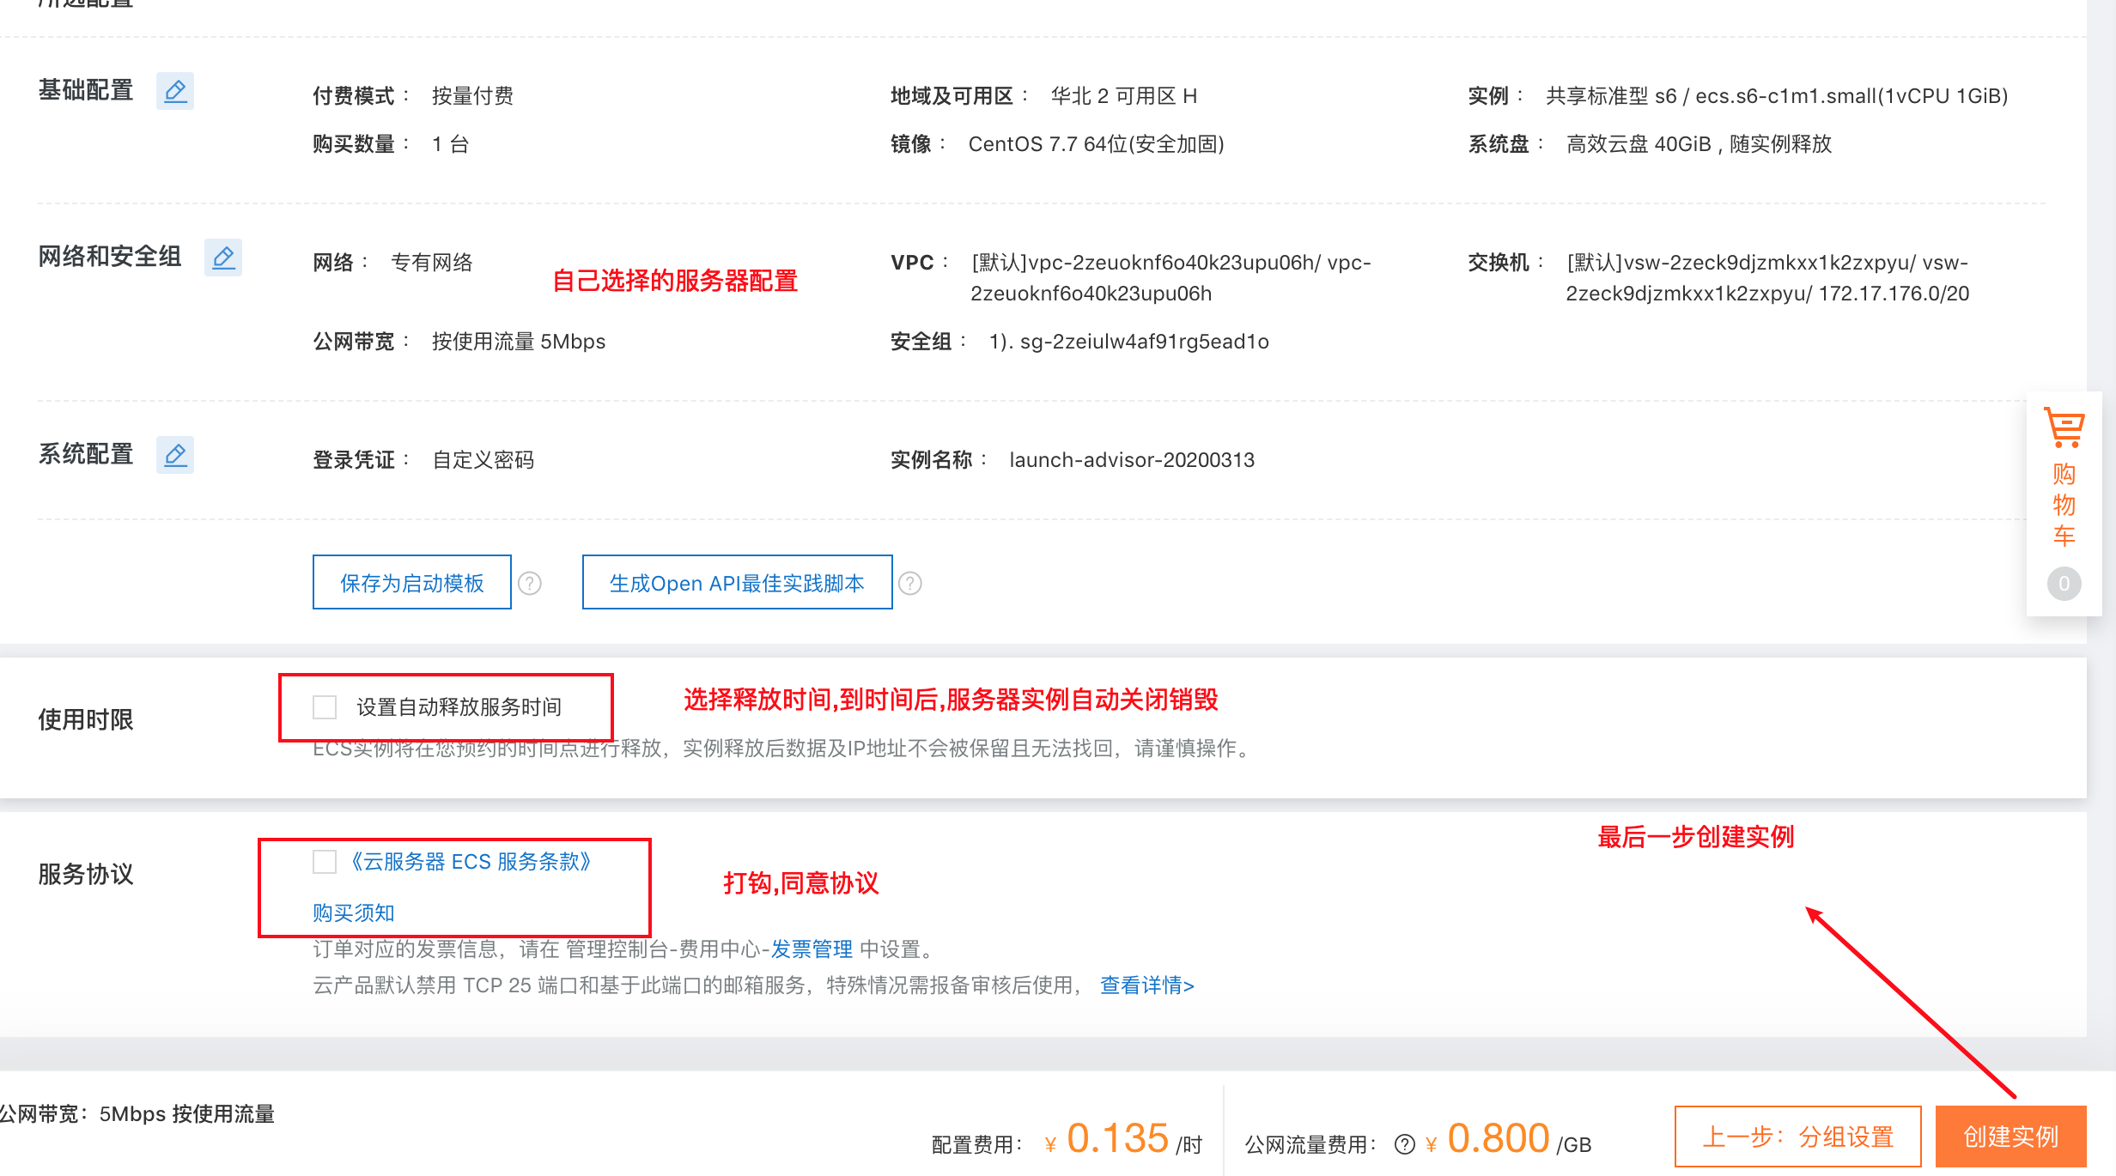Edit the 基础配置 section via pencil icon
Screen dimensions: 2116x1176
(175, 91)
